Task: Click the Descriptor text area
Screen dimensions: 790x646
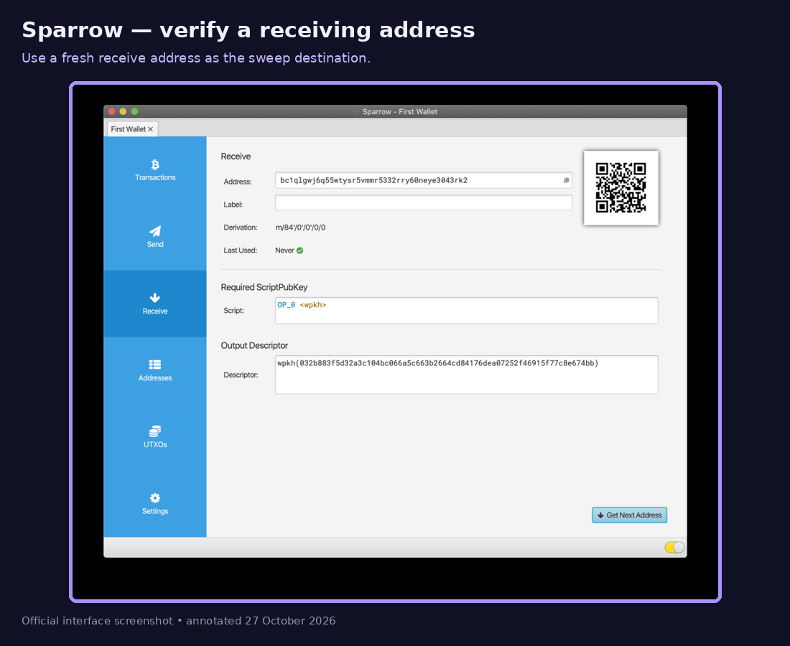Action: pyautogui.click(x=467, y=375)
